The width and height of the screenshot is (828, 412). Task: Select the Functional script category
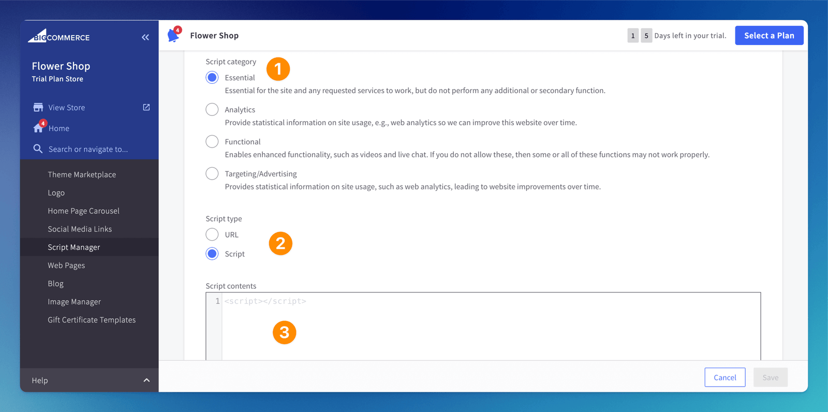pyautogui.click(x=212, y=141)
